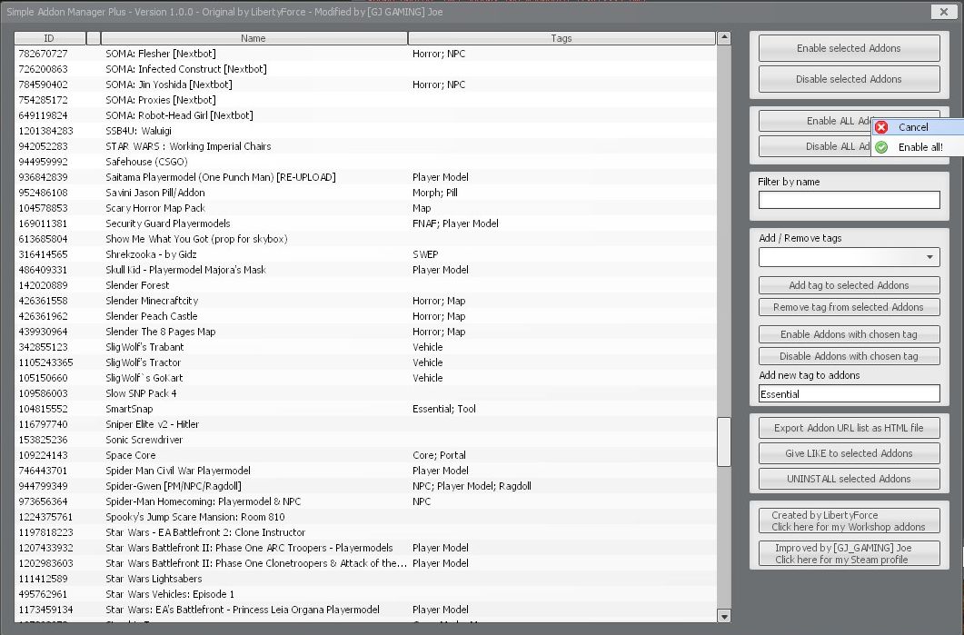Image resolution: width=964 pixels, height=635 pixels.
Task: Select 'Sniper Elite v2 - Hitler' row
Action: tap(365, 424)
